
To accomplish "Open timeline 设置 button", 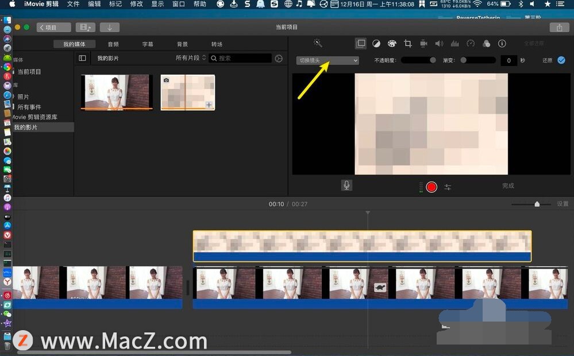I will pyautogui.click(x=563, y=204).
